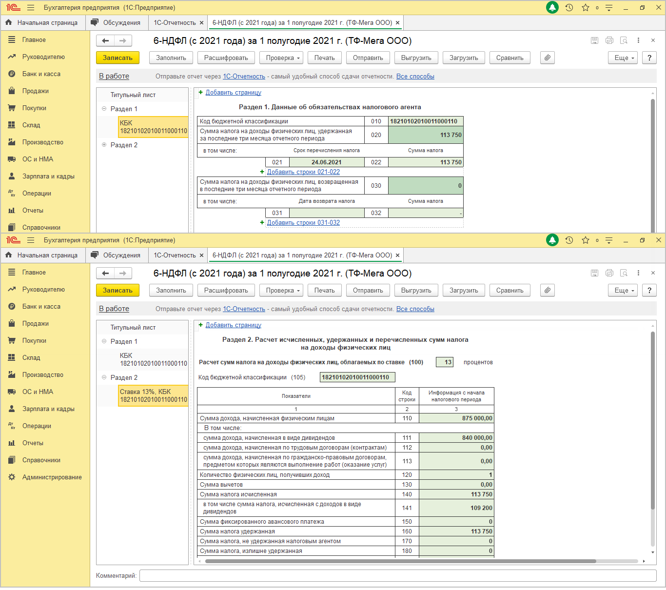Select Титульный лист in Раздел 2 window tree

pos(133,327)
